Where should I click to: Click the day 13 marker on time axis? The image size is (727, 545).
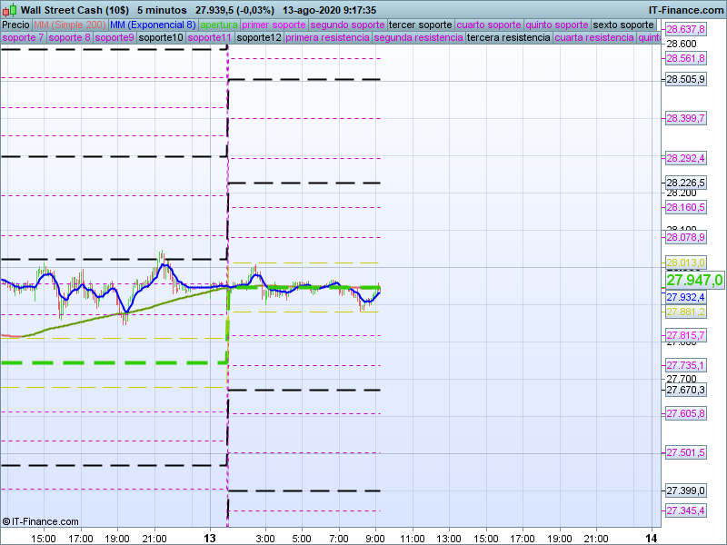point(212,538)
